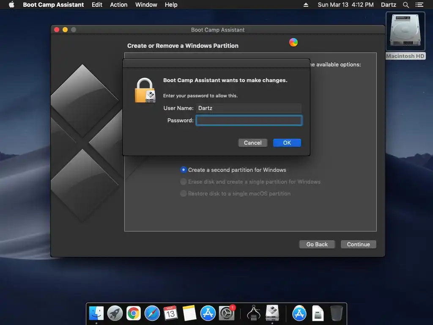
Task: Click the Boot Camp Assistant window title
Action: tap(218, 30)
